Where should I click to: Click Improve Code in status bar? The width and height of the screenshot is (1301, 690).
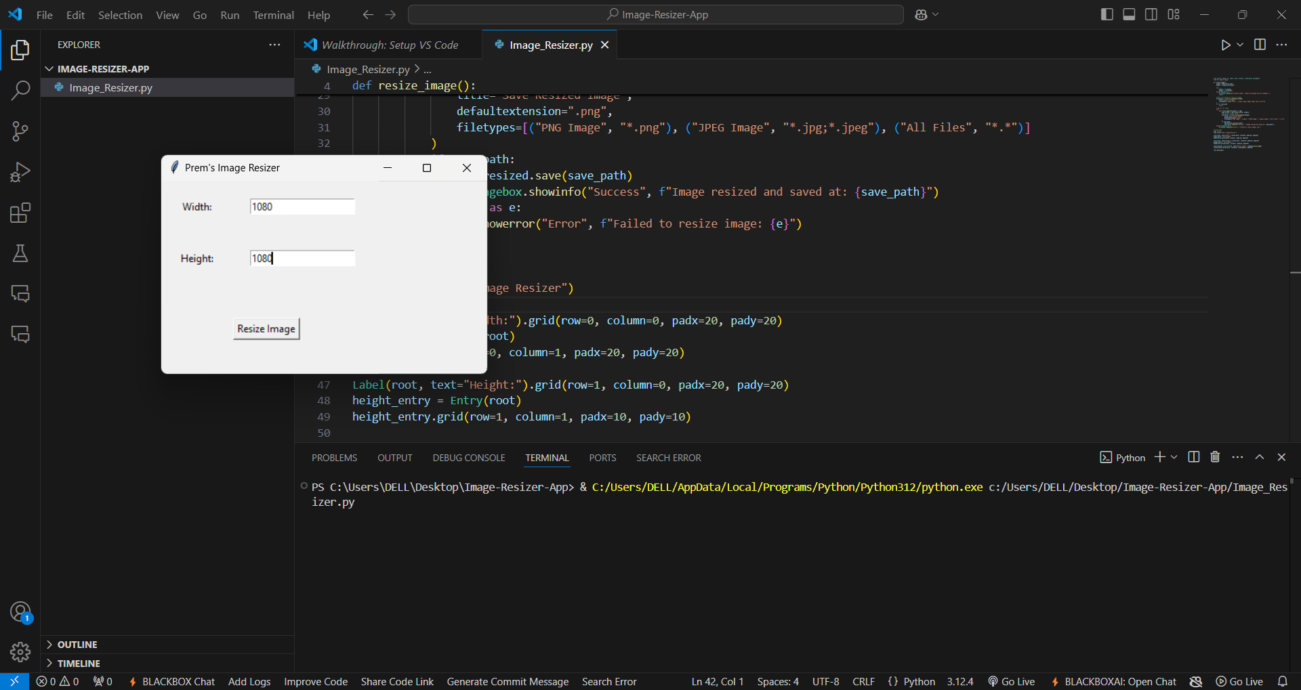click(x=316, y=681)
